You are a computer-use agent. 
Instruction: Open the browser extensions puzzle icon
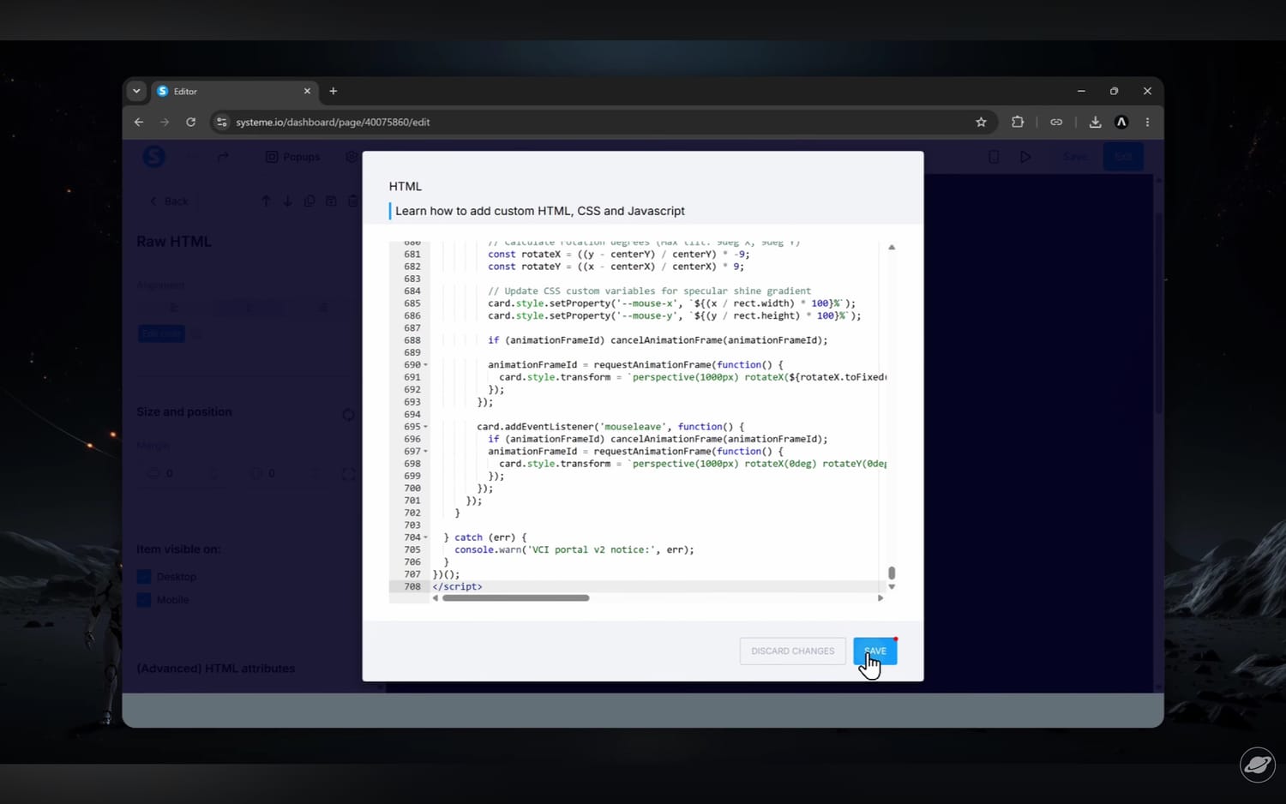pos(1018,122)
